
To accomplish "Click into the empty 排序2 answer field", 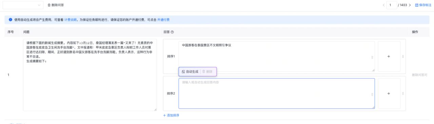I will coord(277,94).
